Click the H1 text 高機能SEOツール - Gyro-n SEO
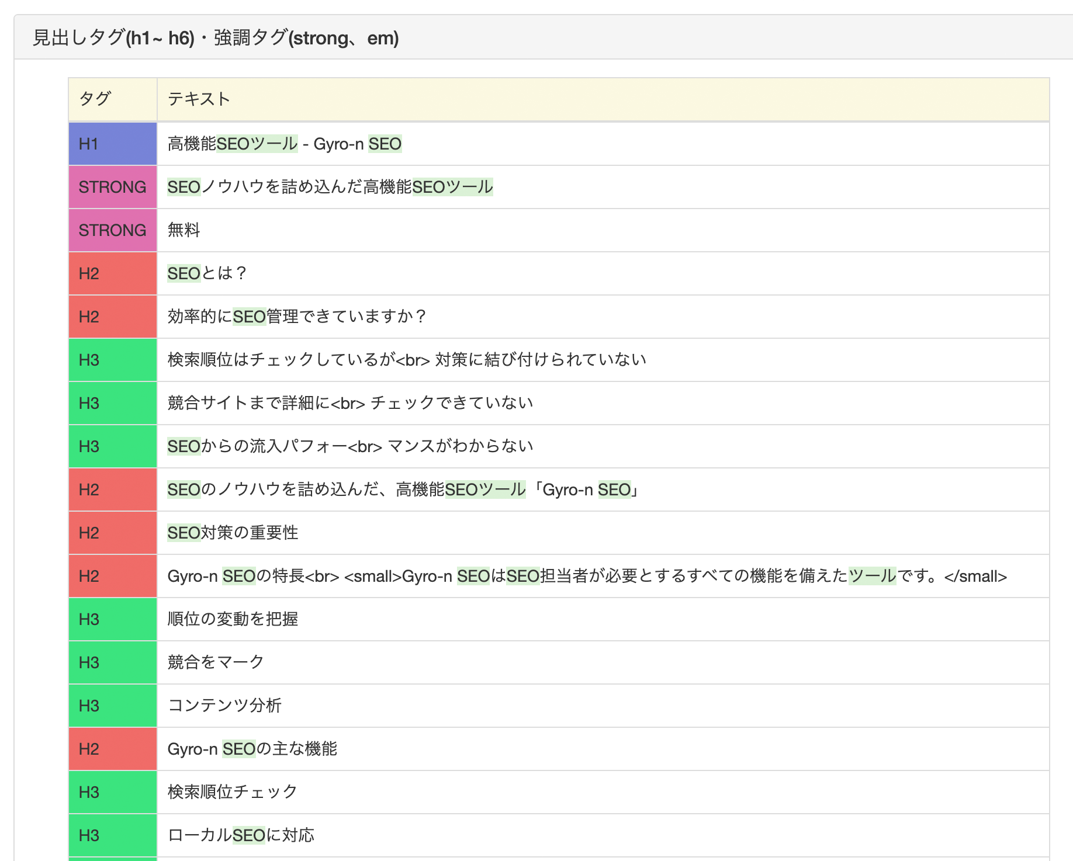1073x861 pixels. click(284, 144)
